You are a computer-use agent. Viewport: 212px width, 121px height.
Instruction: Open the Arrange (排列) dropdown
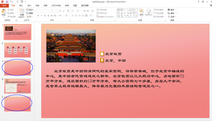(142, 13)
